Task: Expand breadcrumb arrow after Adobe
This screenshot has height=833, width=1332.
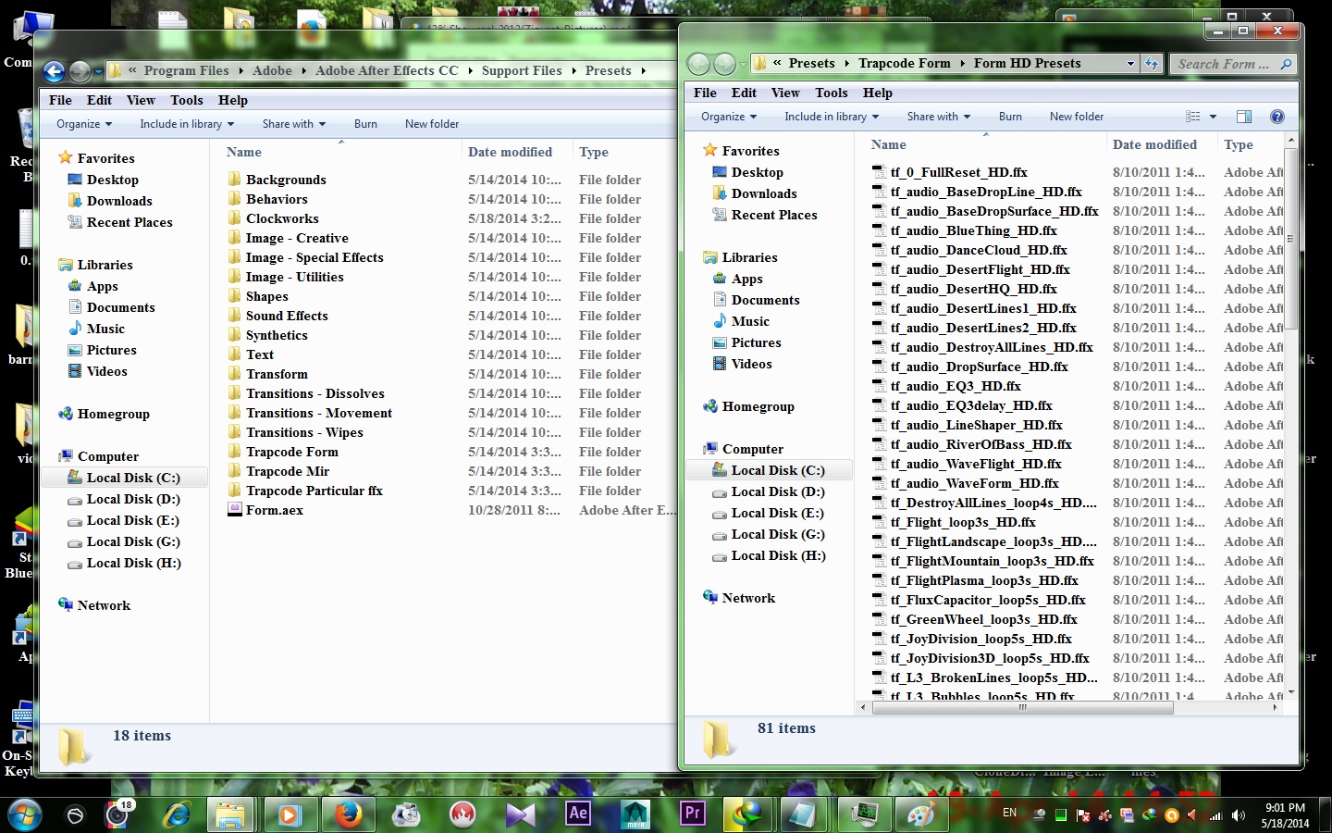Action: [x=304, y=71]
